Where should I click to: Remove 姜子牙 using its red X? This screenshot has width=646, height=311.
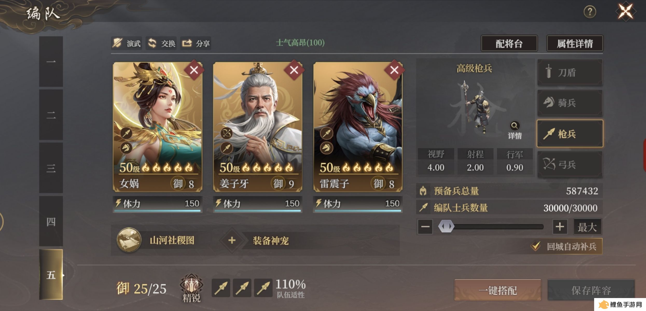pyautogui.click(x=294, y=70)
